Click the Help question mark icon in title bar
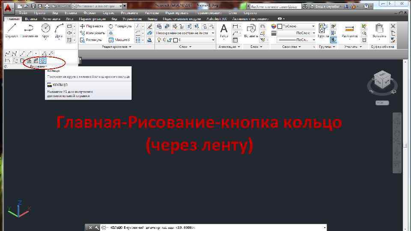The height and width of the screenshot is (231, 411). click(366, 6)
